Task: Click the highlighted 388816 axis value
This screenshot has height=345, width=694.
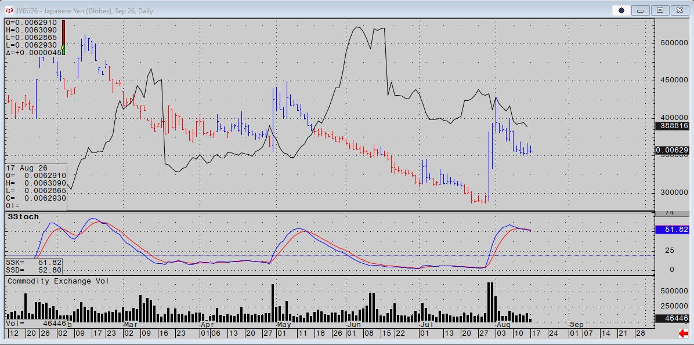Action: point(672,126)
